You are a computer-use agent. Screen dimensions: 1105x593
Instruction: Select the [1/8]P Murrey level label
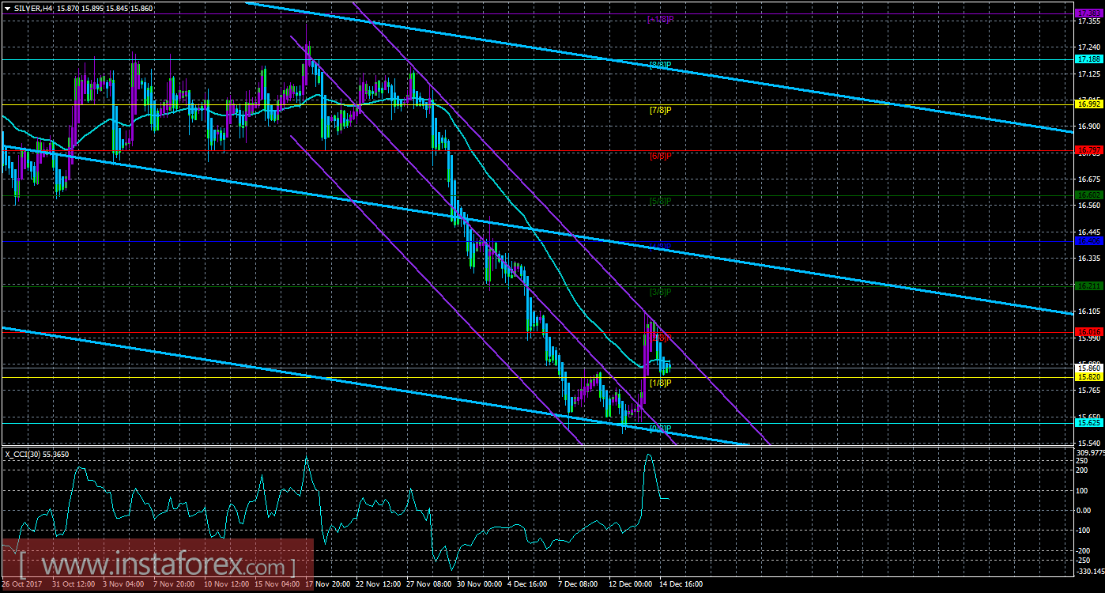pos(660,383)
